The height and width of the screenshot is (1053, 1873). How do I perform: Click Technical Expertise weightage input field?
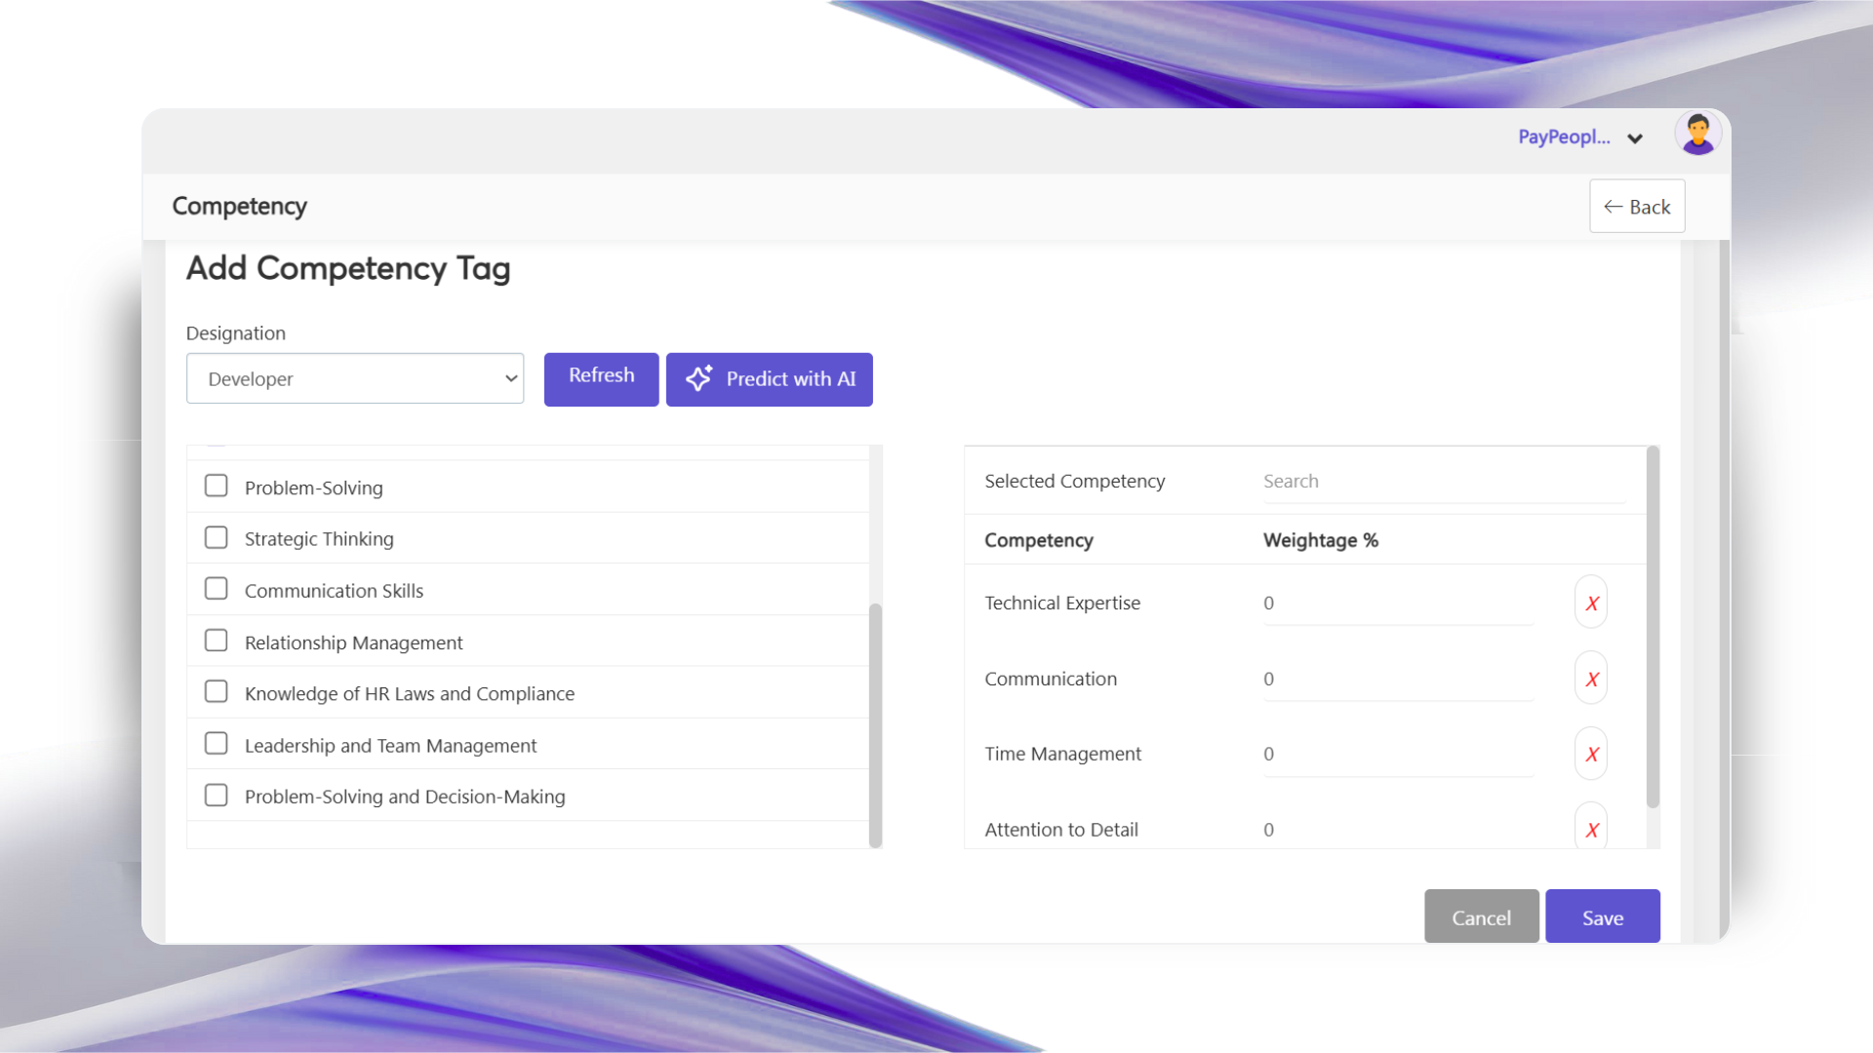1397,604
